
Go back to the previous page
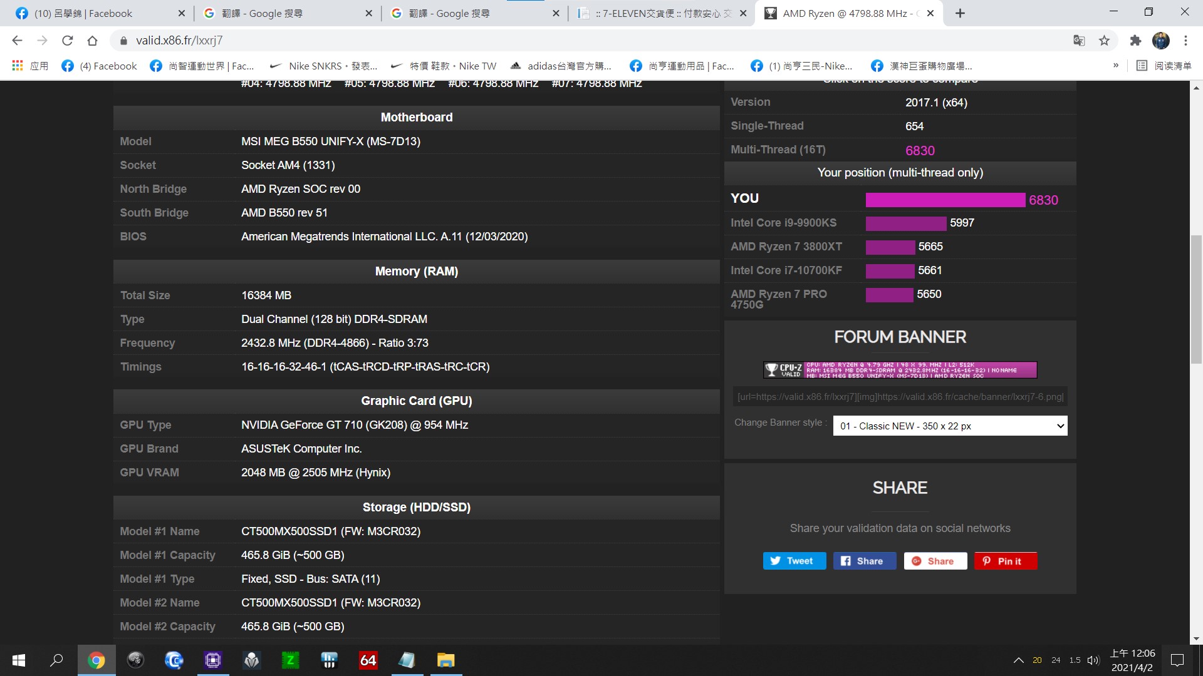point(17,41)
